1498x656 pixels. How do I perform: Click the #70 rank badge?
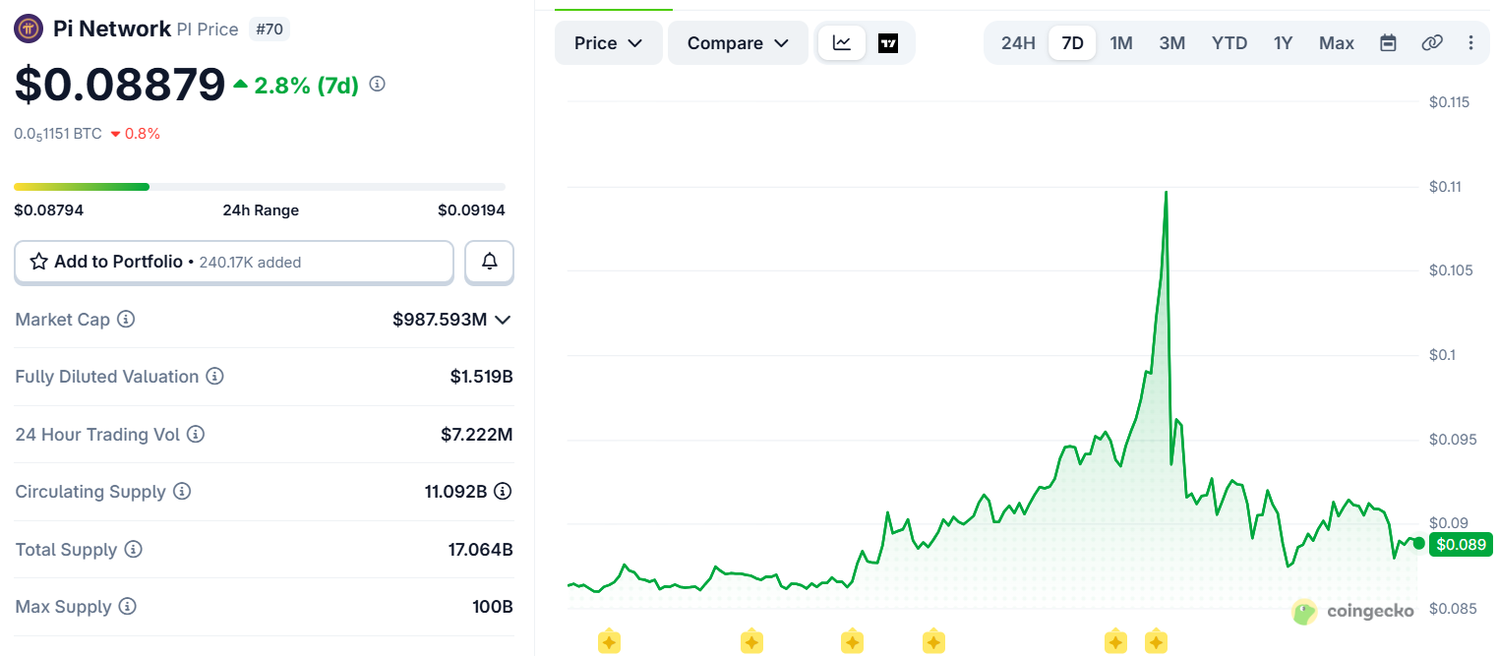[269, 30]
